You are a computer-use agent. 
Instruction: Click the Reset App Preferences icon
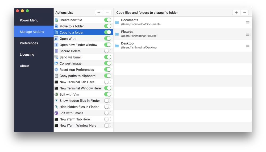coord(56,69)
